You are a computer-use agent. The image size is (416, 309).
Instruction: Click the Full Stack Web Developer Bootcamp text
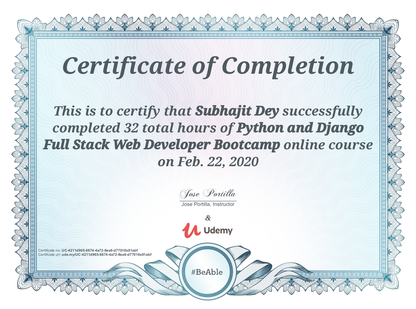[x=161, y=145]
